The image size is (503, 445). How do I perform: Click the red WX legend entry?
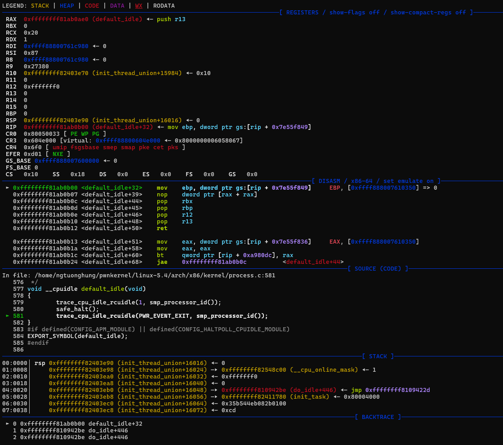[x=138, y=6]
